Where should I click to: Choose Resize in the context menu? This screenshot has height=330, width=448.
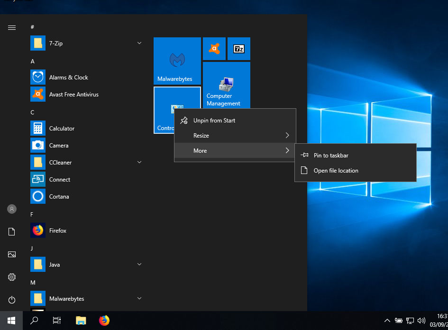click(x=235, y=135)
